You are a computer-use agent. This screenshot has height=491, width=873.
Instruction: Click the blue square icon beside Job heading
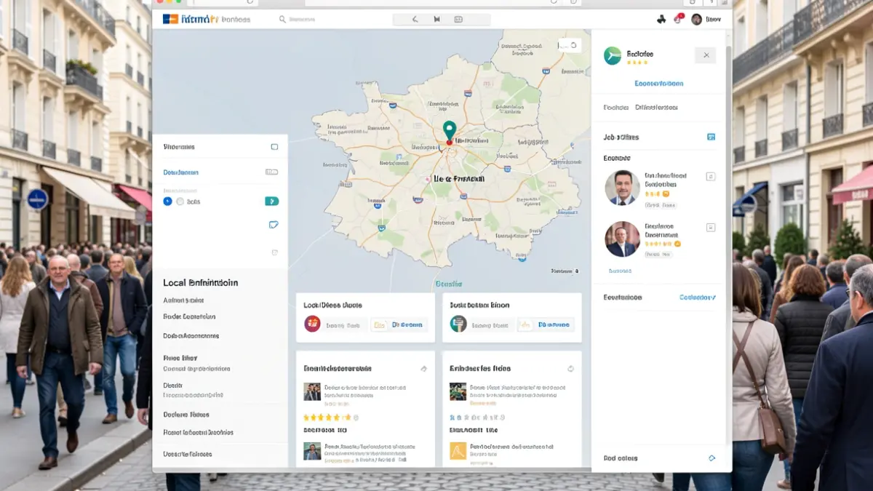pyautogui.click(x=711, y=137)
